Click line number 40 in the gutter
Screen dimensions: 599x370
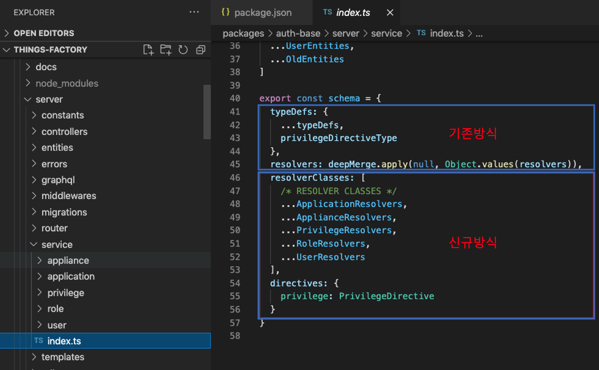point(235,98)
